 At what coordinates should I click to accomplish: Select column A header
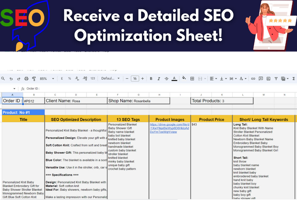tap(12, 95)
